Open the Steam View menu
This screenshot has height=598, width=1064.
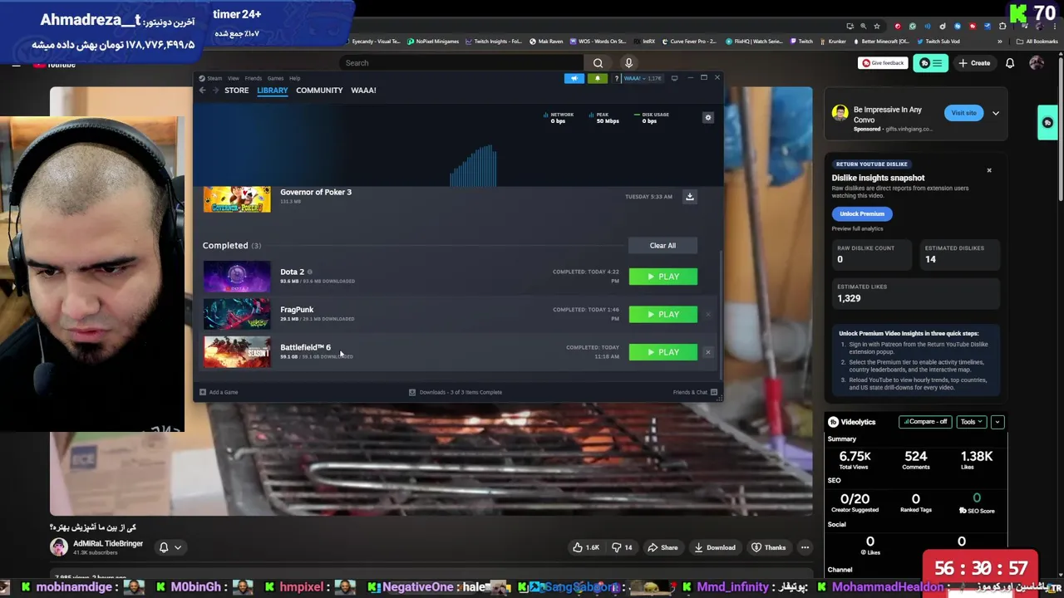(234, 78)
